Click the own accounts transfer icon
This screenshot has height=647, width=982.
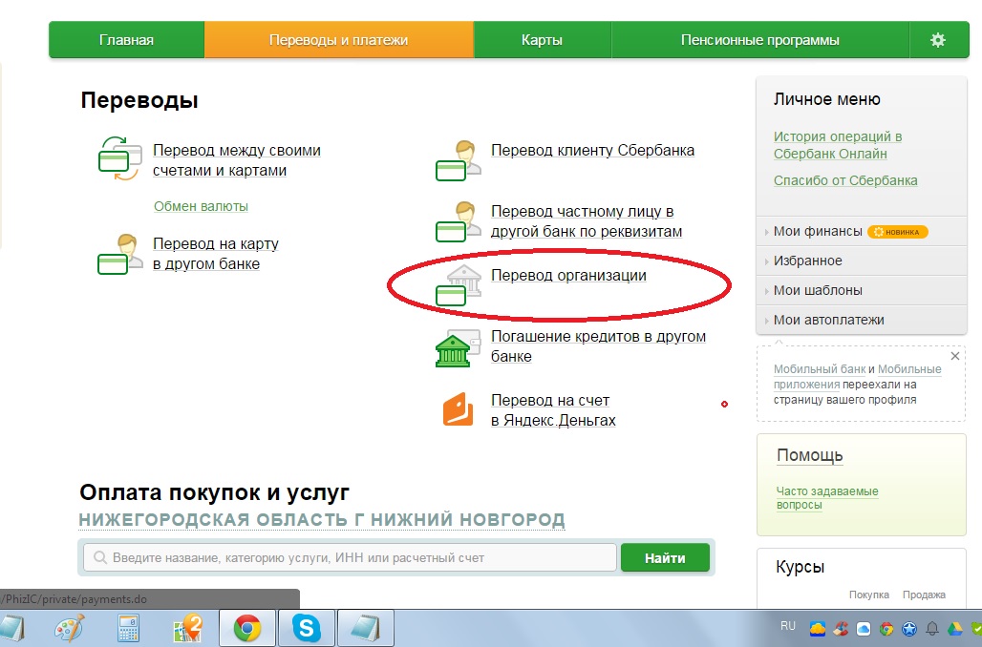coord(119,158)
